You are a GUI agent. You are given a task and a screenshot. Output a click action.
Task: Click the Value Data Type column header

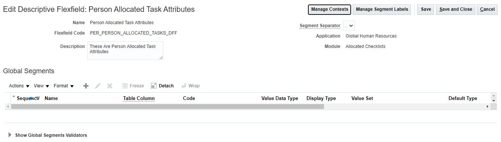pyautogui.click(x=280, y=99)
